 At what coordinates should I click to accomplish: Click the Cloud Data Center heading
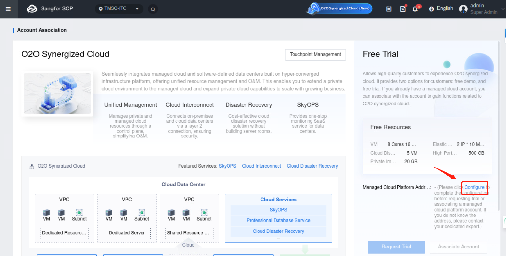(x=183, y=184)
